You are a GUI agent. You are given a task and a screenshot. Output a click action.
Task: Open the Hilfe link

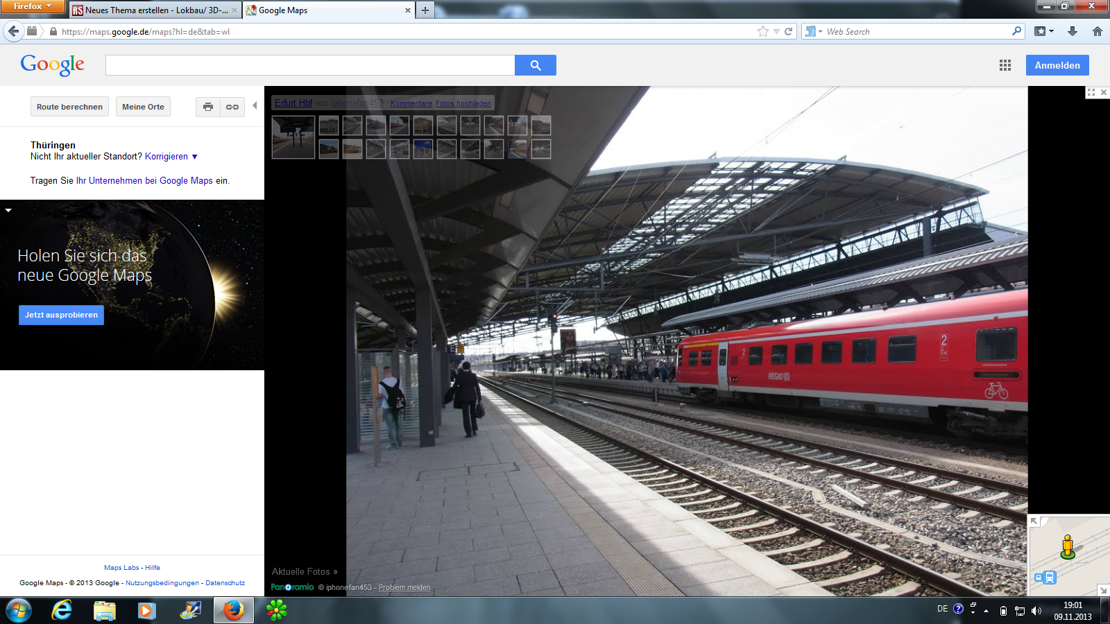153,568
